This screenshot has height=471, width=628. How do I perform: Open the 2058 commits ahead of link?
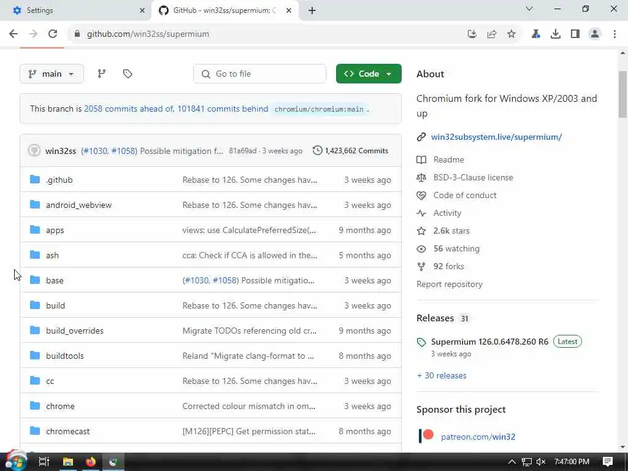pos(128,109)
